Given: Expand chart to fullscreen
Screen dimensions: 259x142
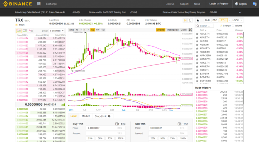Looking at the screenshot, I should pos(190,30).
